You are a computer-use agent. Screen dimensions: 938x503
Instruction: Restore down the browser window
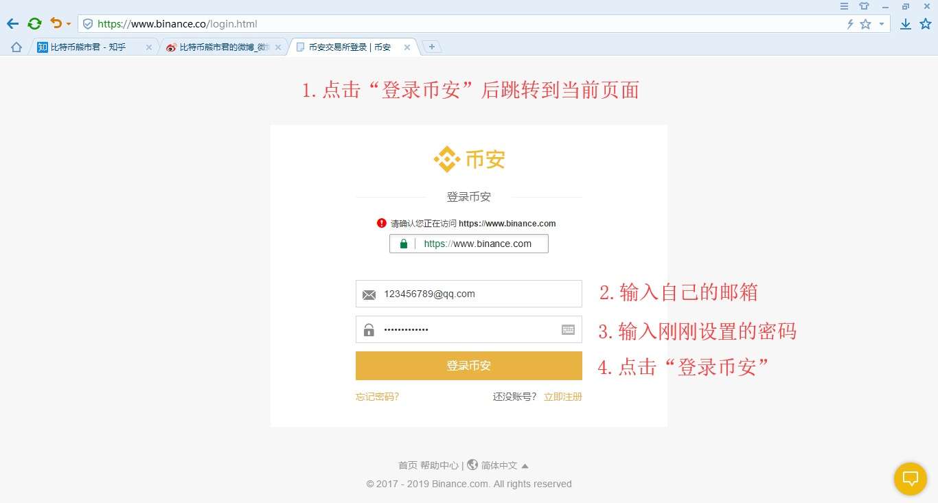point(906,5)
